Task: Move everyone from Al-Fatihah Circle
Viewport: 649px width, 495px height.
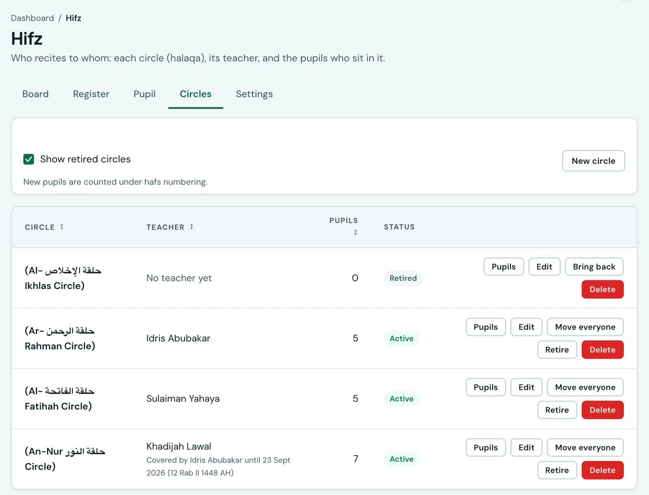Action: coord(585,387)
